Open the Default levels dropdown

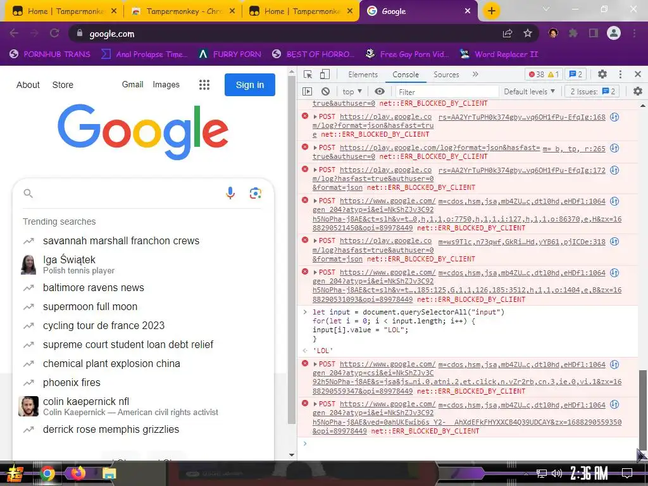pyautogui.click(x=529, y=91)
